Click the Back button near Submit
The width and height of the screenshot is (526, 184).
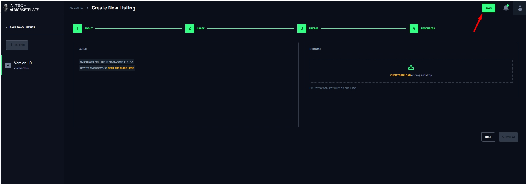pos(488,137)
